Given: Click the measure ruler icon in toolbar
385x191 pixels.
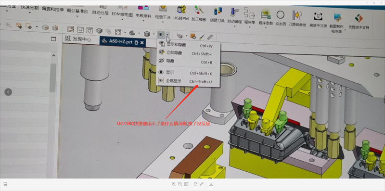Looking at the screenshot, I should pyautogui.click(x=210, y=37).
